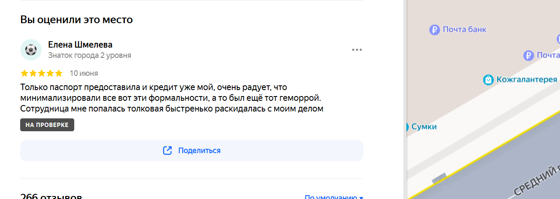Click the Знаток города 2 уровня label
The width and height of the screenshot is (560, 199).
point(90,55)
